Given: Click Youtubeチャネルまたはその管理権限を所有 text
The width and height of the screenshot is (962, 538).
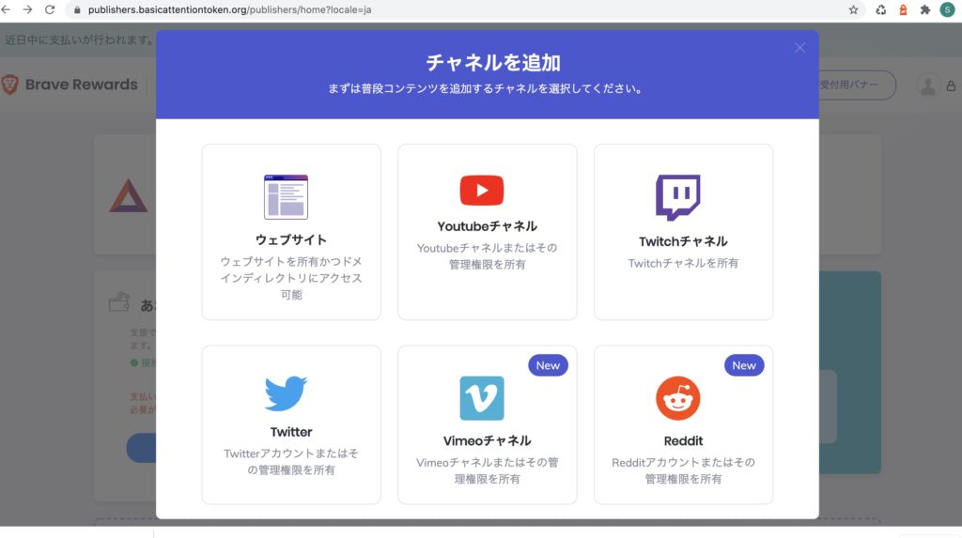Looking at the screenshot, I should [488, 255].
